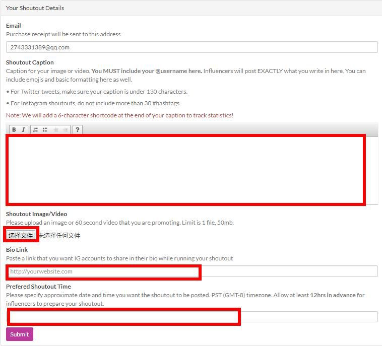The height and width of the screenshot is (346, 382).
Task: Click the outdent icon in editor toolbar
Action: (56, 129)
